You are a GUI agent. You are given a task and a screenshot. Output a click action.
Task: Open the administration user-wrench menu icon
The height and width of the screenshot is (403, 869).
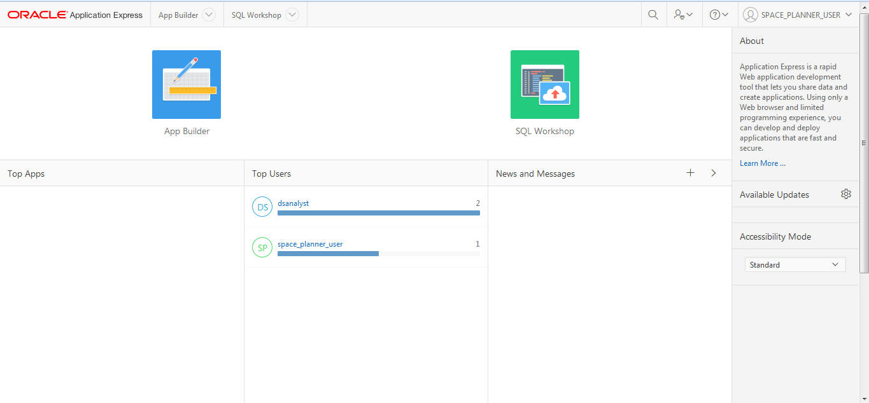click(x=684, y=15)
